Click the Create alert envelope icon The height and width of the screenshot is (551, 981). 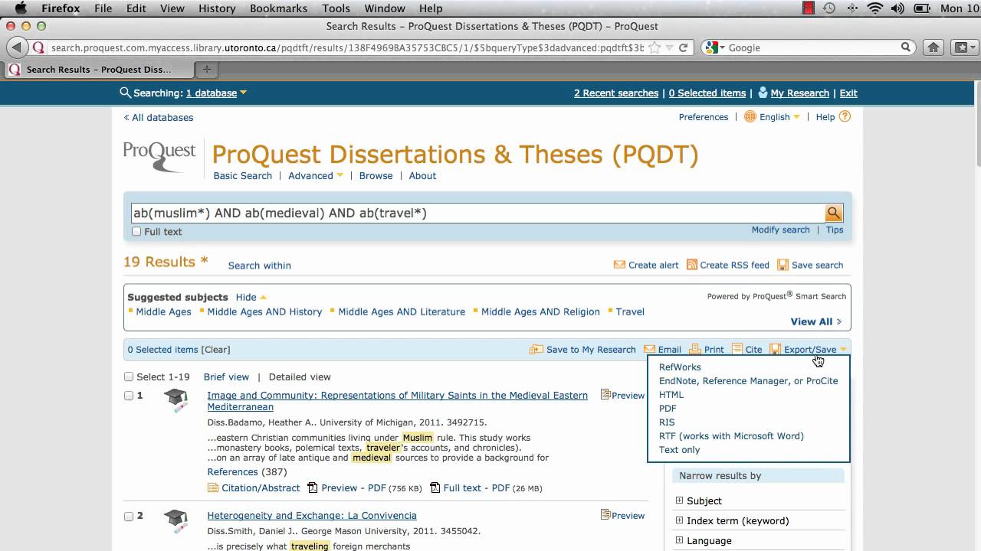tap(619, 265)
